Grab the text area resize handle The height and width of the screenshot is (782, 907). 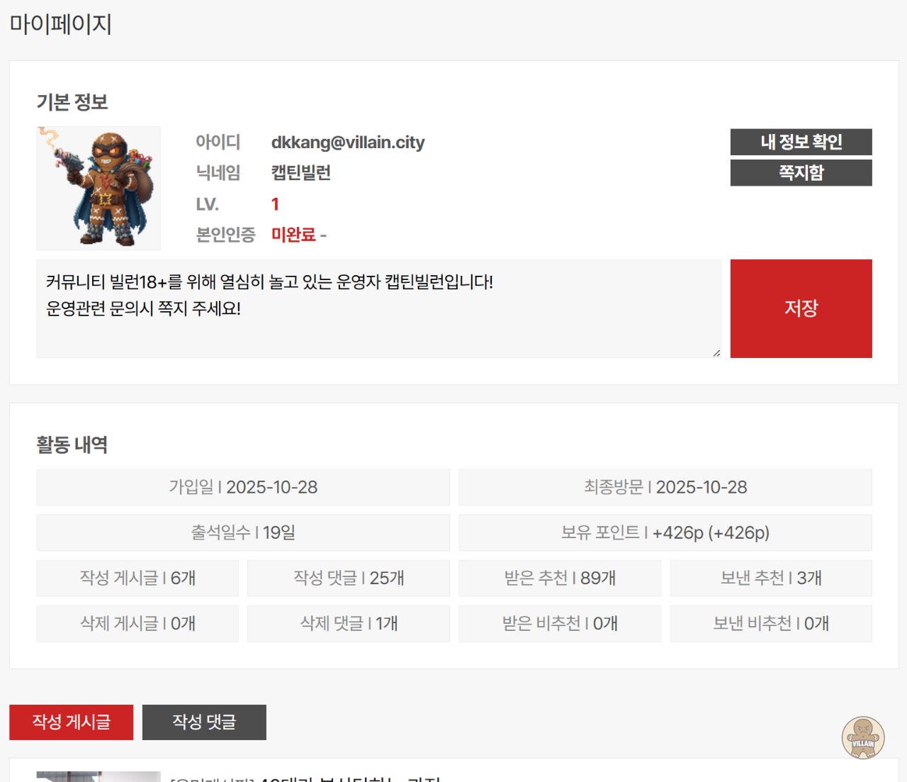pos(716,353)
